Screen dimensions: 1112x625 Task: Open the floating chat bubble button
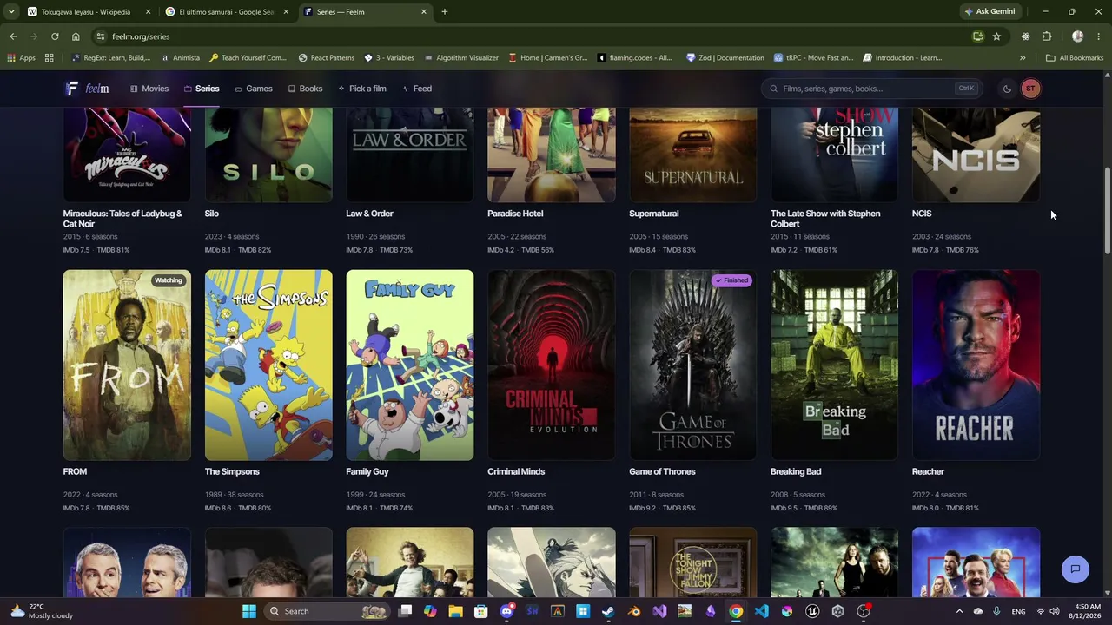tap(1076, 569)
